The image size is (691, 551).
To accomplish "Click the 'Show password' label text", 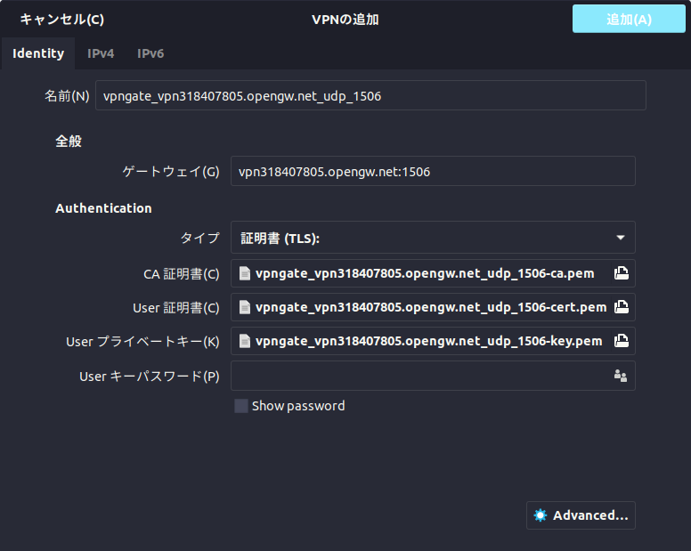I will (x=298, y=406).
